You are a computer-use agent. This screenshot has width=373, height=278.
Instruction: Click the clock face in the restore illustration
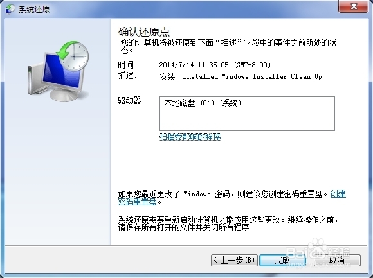[74, 56]
